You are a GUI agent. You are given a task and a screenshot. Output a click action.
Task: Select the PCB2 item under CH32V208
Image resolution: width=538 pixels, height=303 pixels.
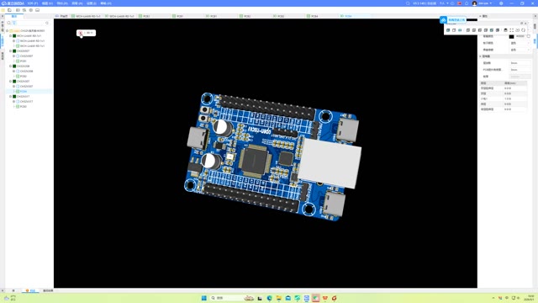tap(23, 77)
